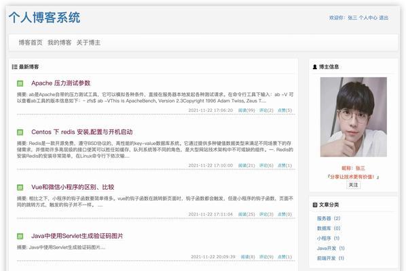Click the 个人博客系统 site title

pos(45,18)
